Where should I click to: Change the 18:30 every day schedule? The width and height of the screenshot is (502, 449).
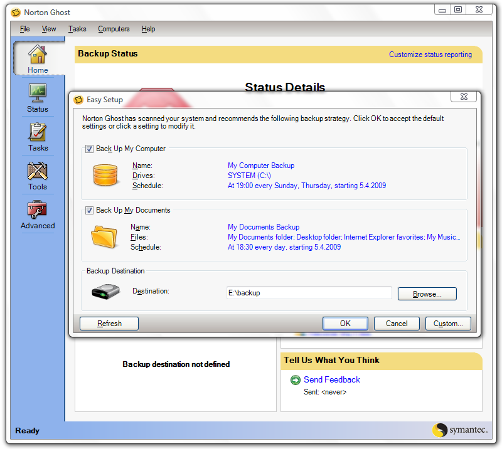point(284,247)
